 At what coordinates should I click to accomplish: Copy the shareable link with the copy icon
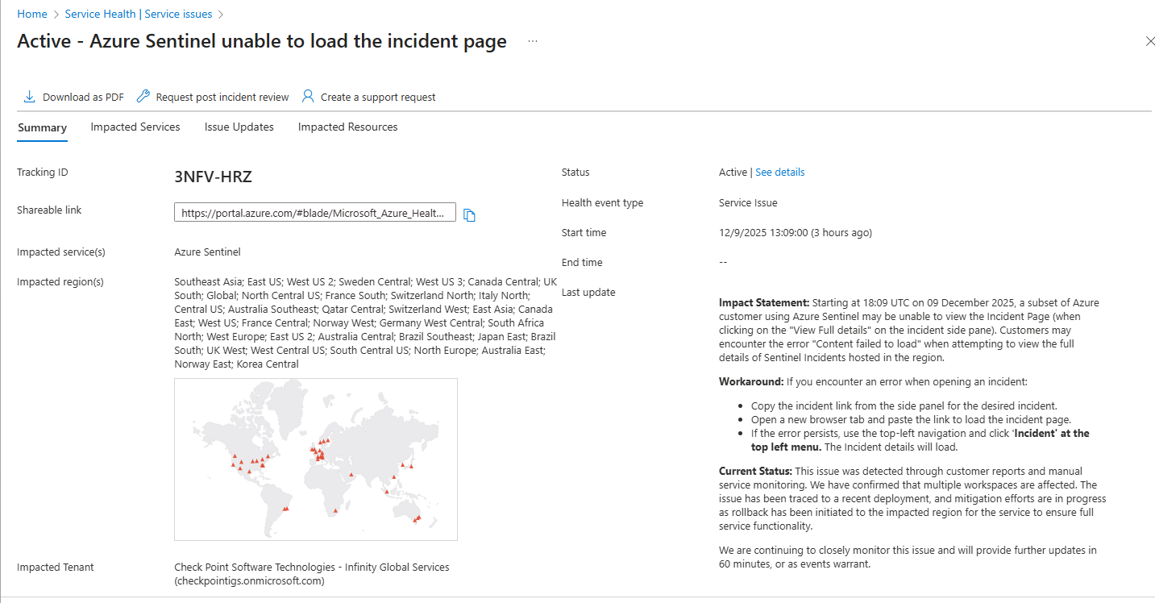(x=470, y=215)
